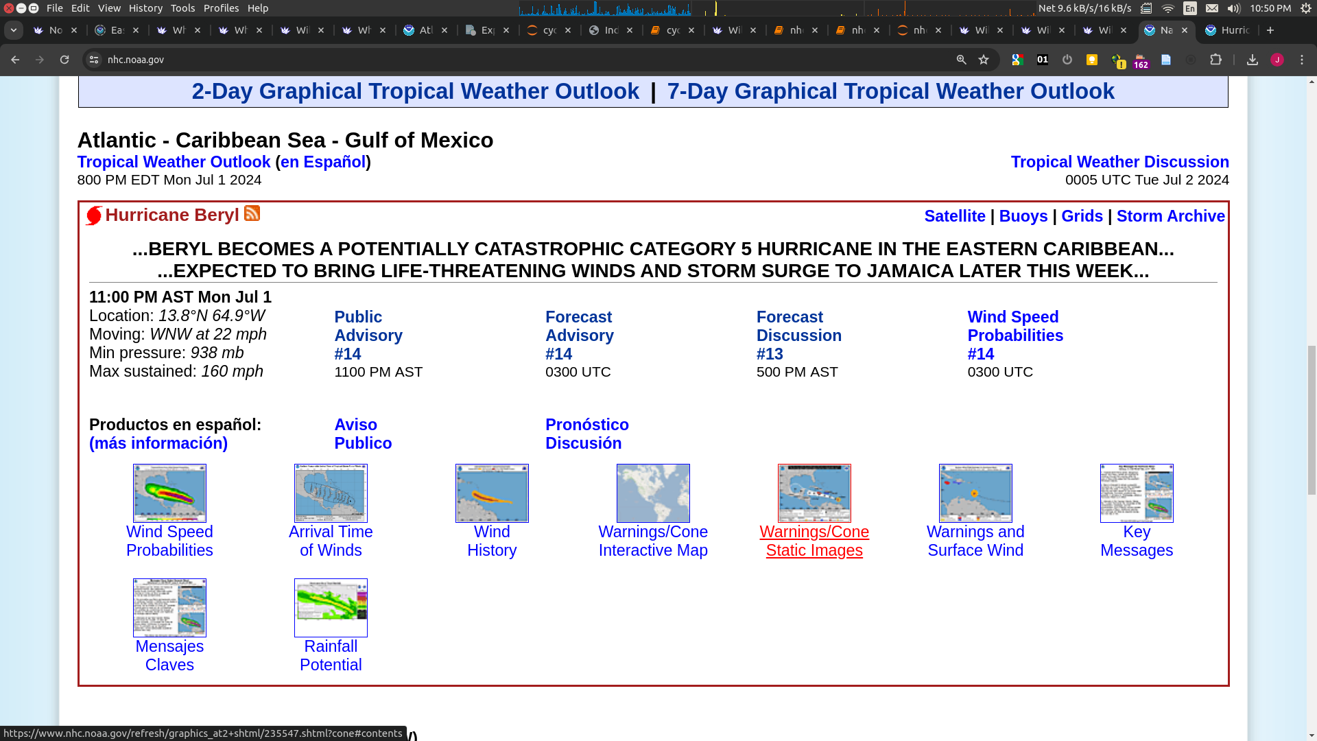Open the Satellite link
Viewport: 1317px width, 741px height.
click(x=955, y=216)
